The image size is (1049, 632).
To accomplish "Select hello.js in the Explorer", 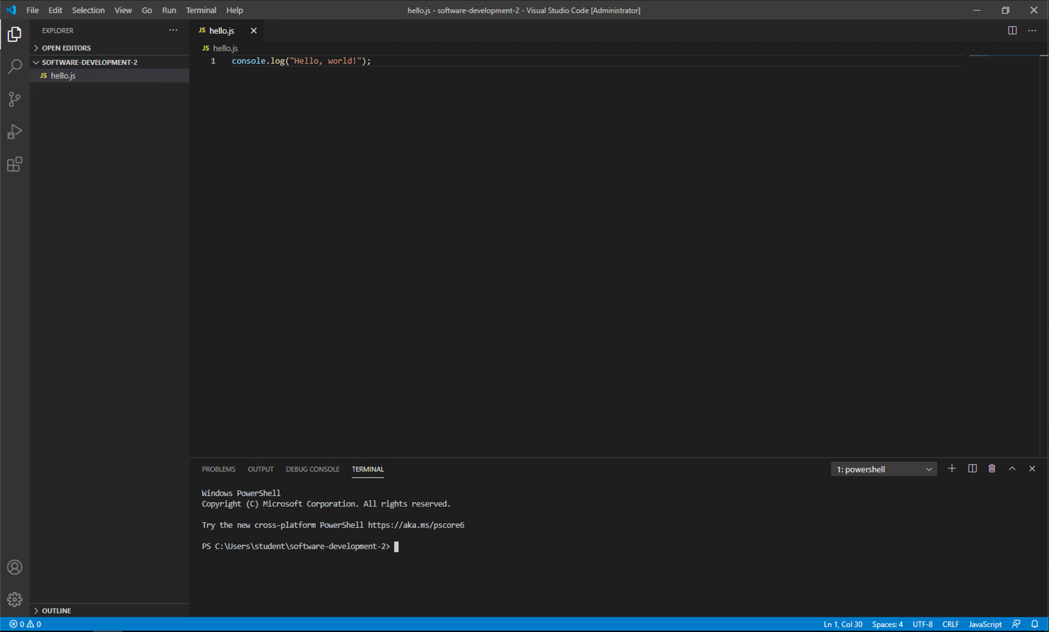I will coord(63,75).
